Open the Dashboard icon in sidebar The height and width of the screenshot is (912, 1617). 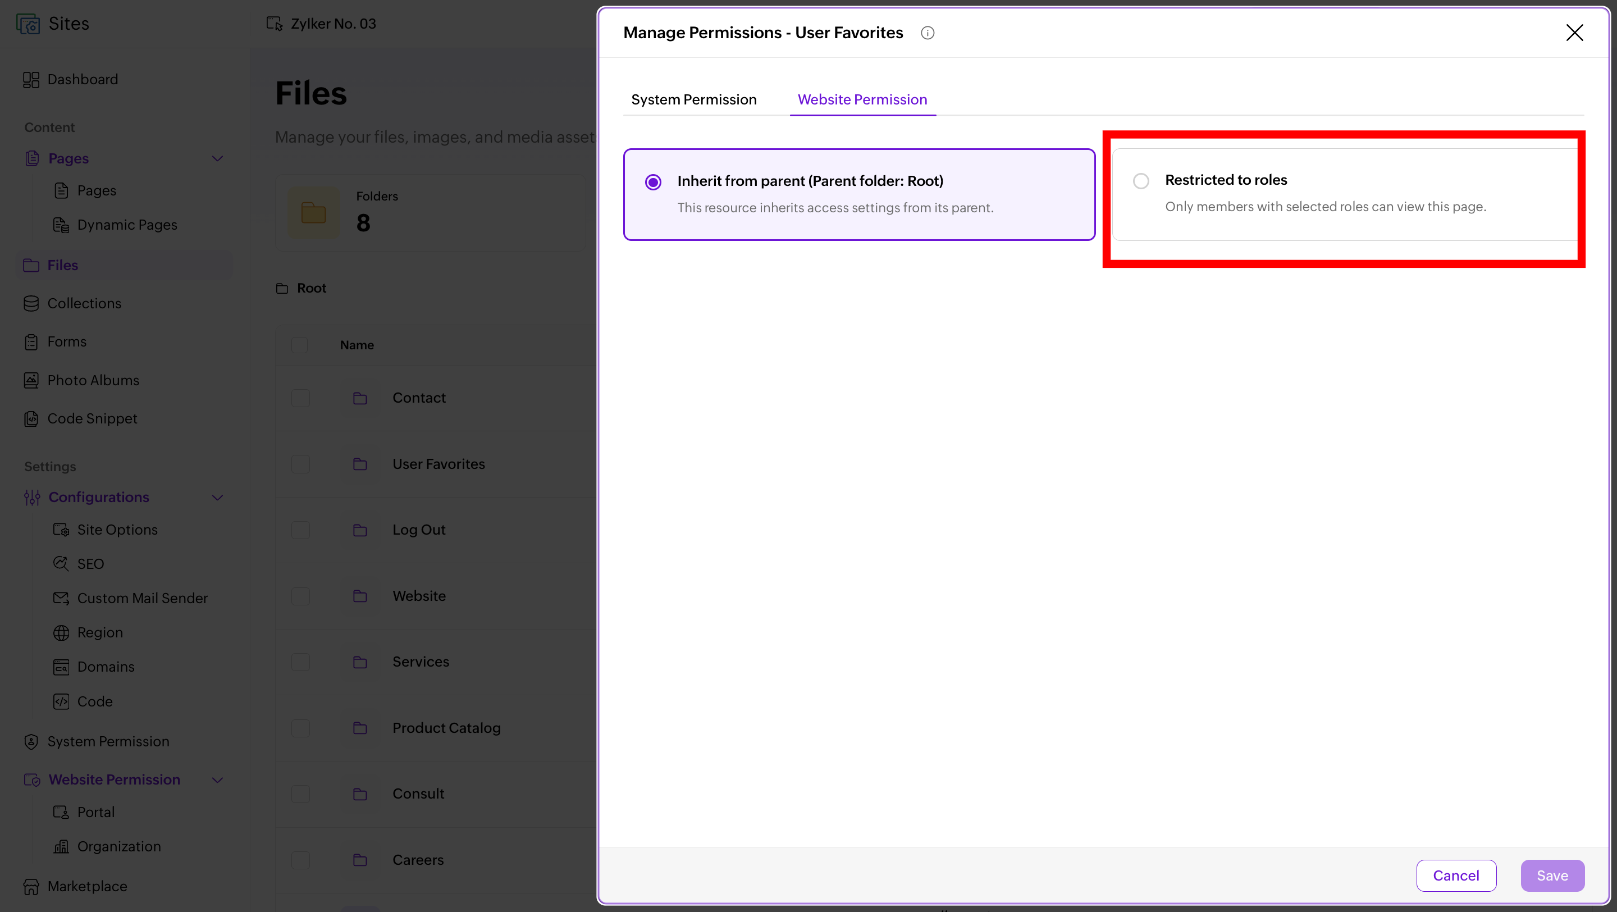pyautogui.click(x=31, y=80)
